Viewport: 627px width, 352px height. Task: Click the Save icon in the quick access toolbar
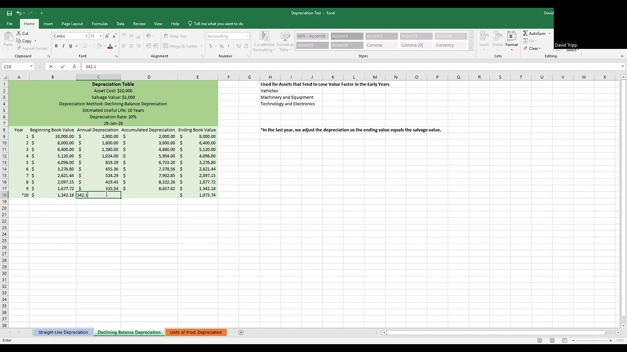(9, 13)
